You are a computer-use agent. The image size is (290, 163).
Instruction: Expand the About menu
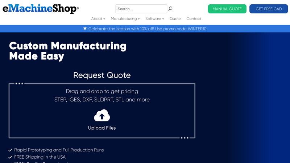pyautogui.click(x=98, y=19)
